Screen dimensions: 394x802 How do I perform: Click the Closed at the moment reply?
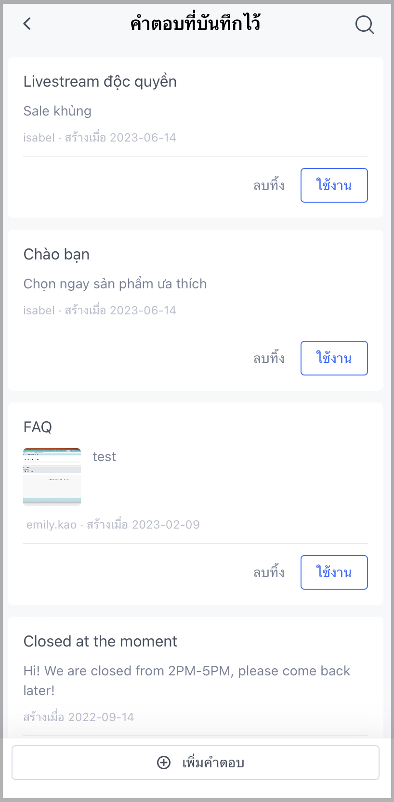point(100,641)
